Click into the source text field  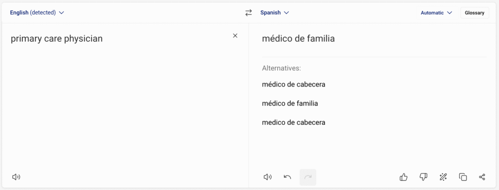tap(121, 95)
